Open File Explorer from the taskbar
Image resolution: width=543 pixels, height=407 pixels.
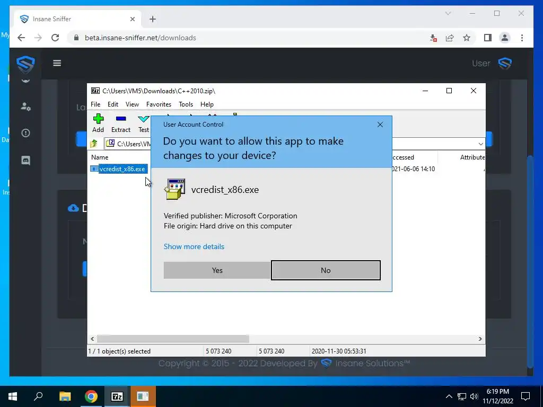pyautogui.click(x=65, y=396)
